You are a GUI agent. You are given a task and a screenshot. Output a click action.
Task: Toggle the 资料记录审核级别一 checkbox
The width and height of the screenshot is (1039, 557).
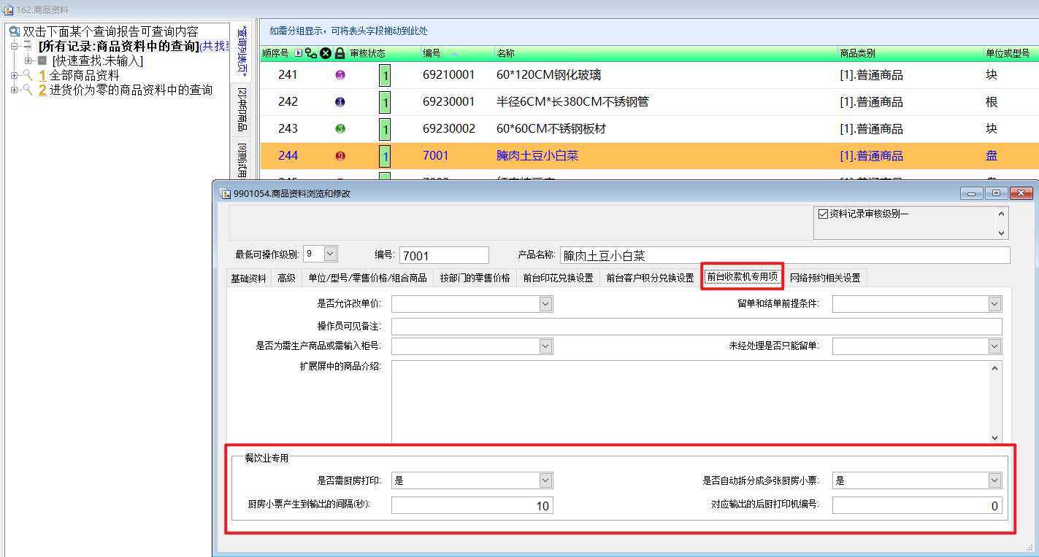823,214
